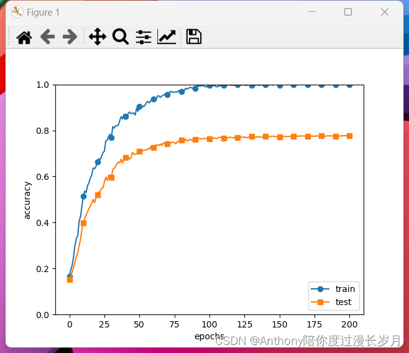Click the orange test marker at epoch 200
The height and width of the screenshot is (353, 409).
(349, 136)
